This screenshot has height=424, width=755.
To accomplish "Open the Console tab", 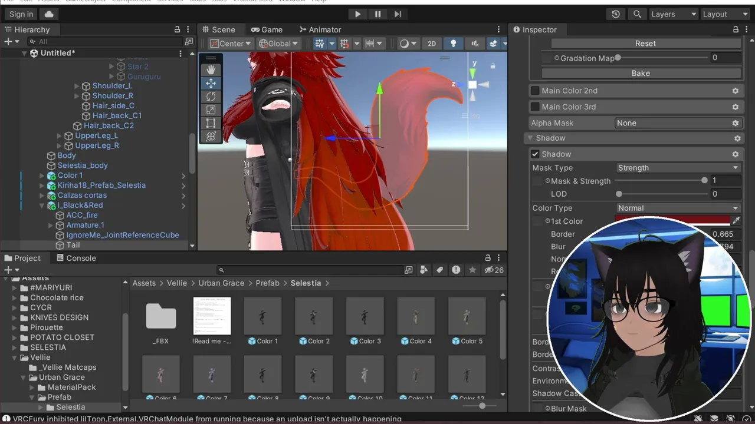I will pos(75,258).
